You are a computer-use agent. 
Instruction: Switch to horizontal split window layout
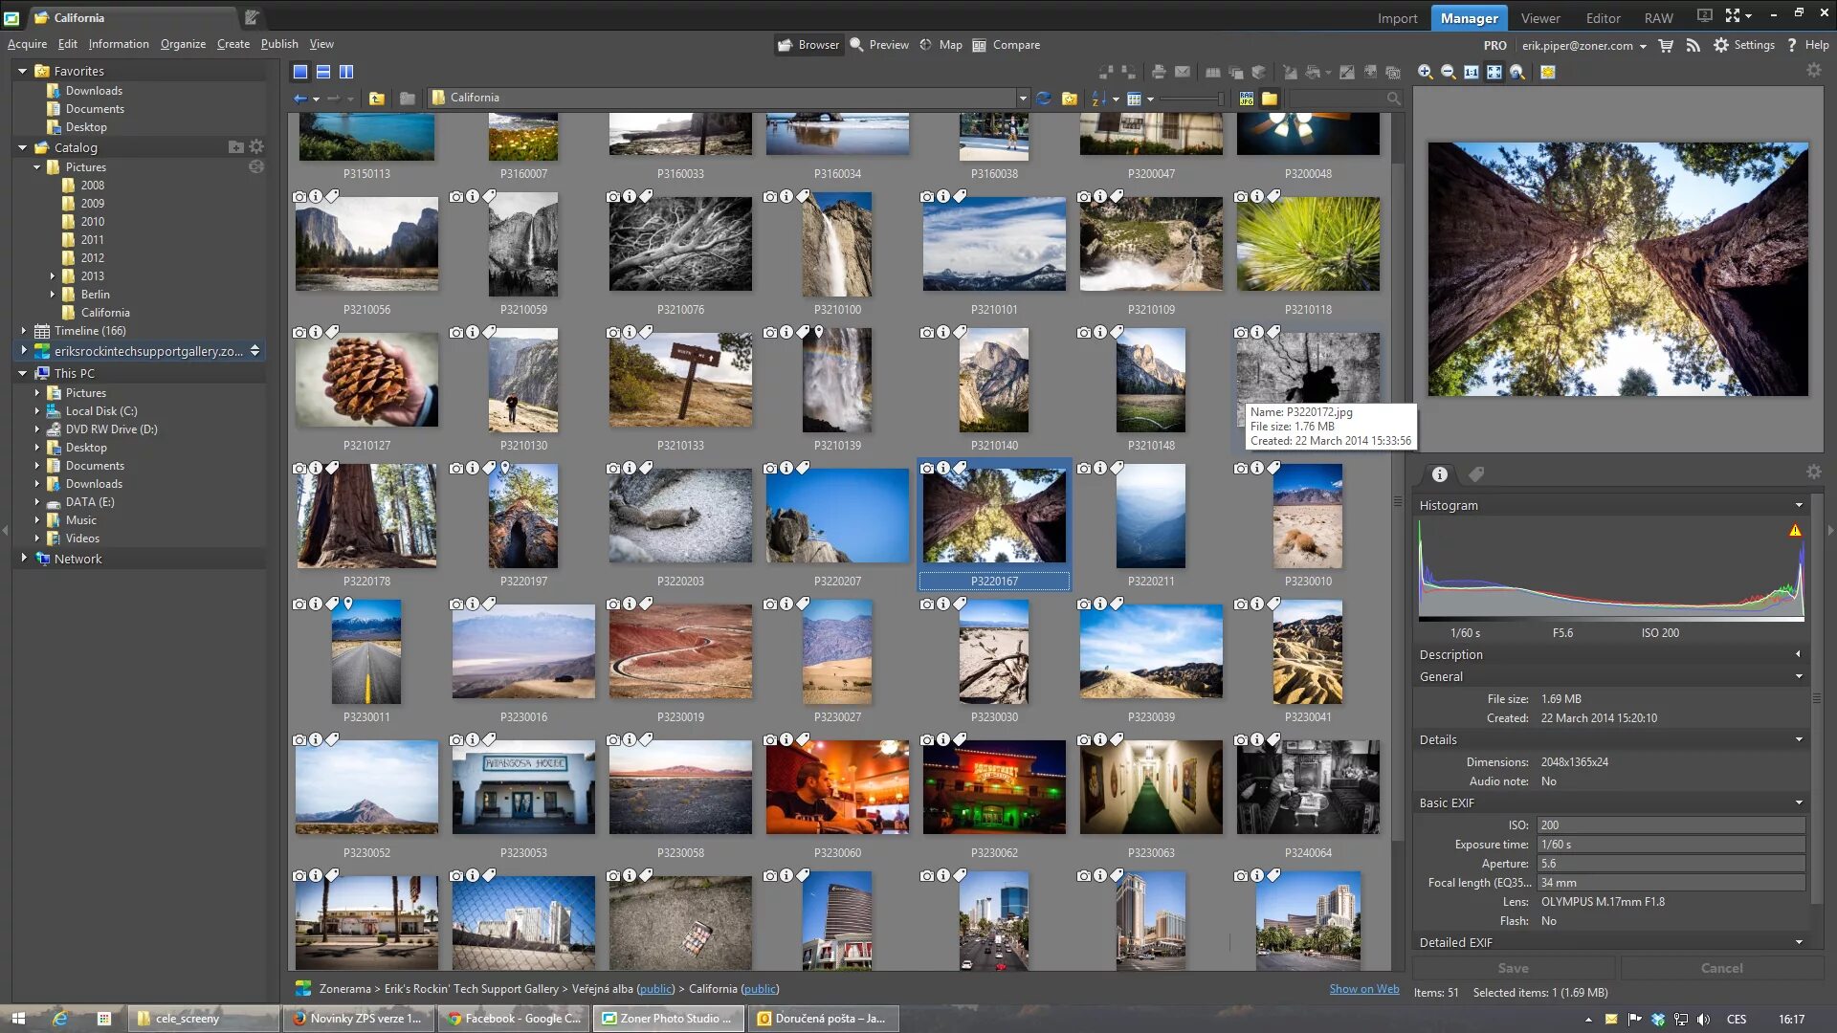click(x=323, y=72)
